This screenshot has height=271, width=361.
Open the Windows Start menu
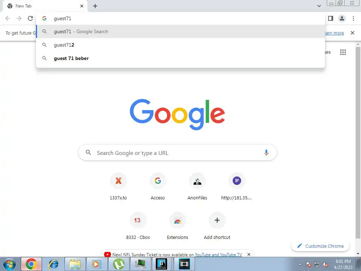tap(10, 264)
